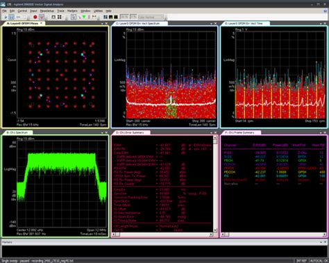Click the PDCCH row in Frame Summary

coord(274,172)
